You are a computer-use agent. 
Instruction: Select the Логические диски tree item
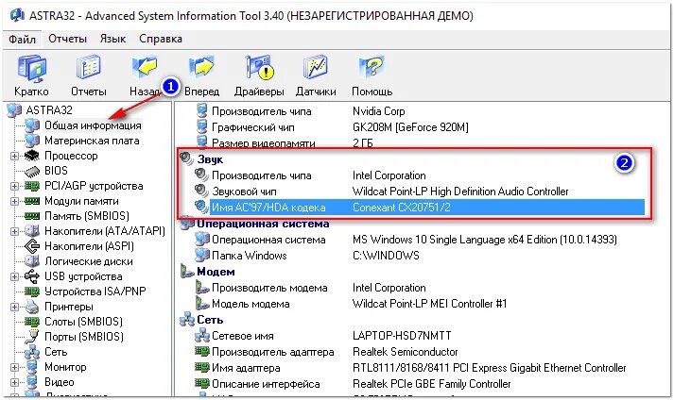tap(89, 261)
